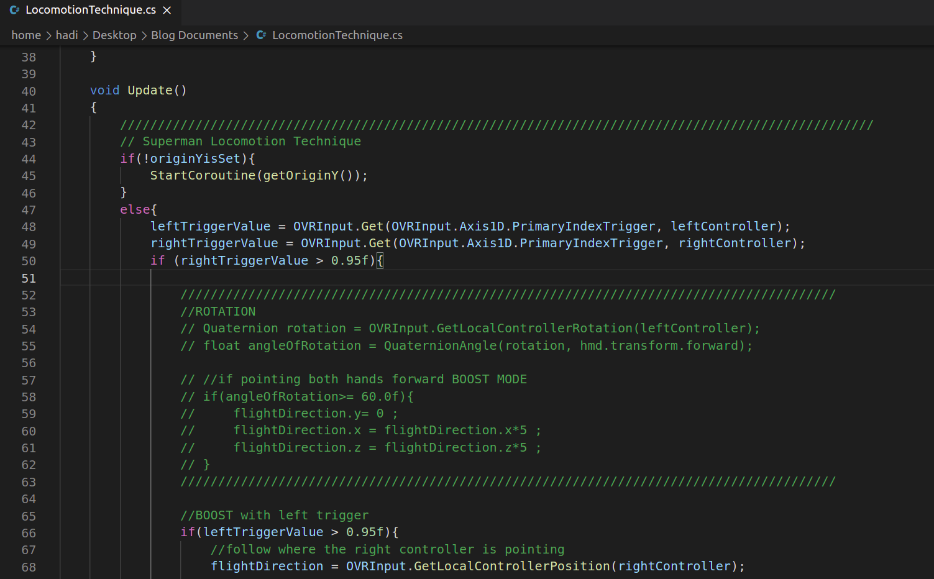934x579 pixels.
Task: Click breadcrumb chevron after 'Blog Documents'
Action: click(246, 35)
